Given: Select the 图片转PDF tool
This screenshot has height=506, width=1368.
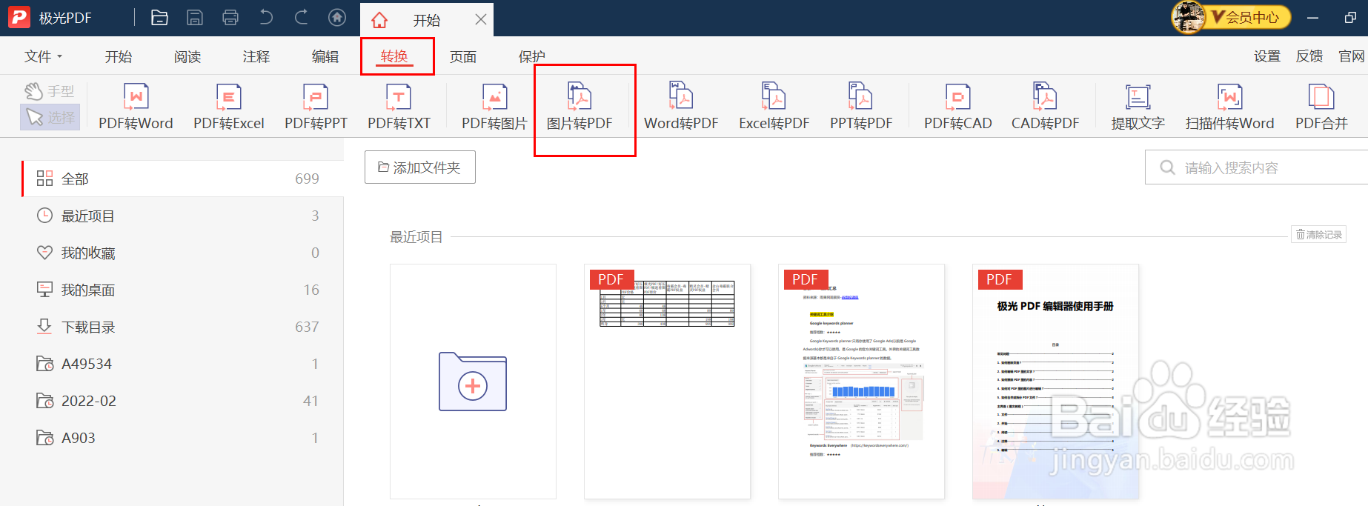Looking at the screenshot, I should tap(580, 107).
